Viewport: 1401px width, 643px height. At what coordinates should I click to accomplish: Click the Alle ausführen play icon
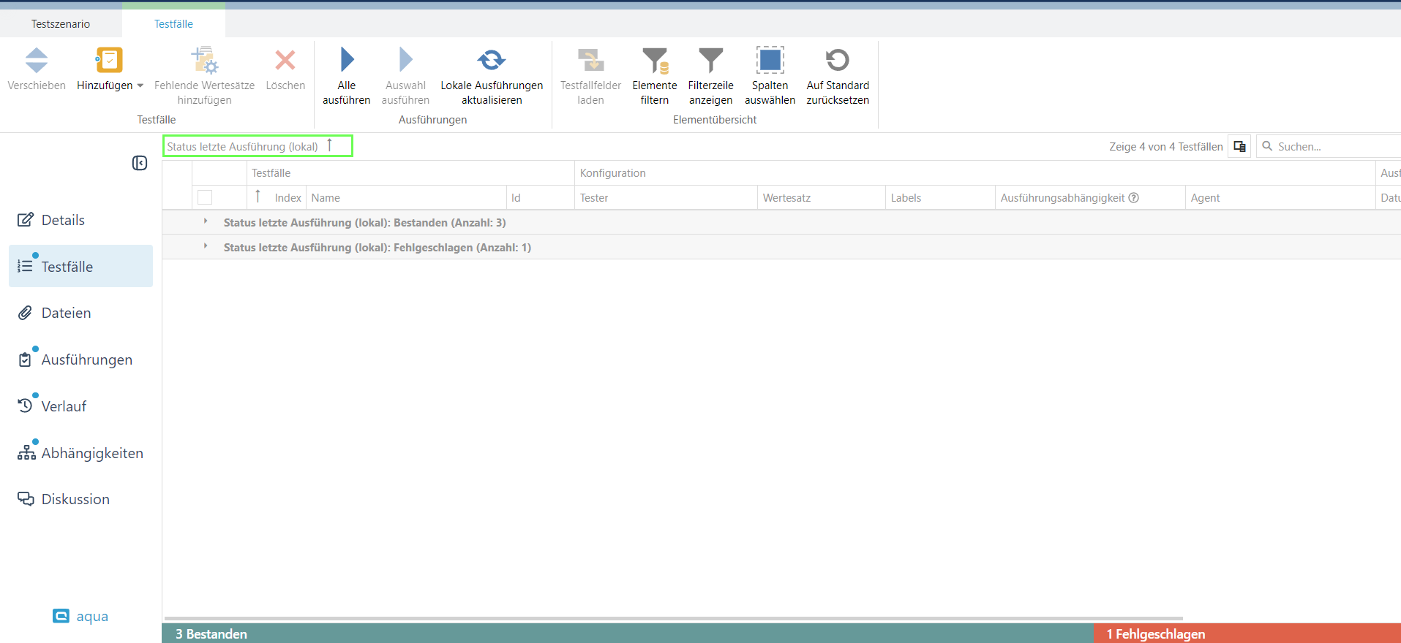(347, 61)
